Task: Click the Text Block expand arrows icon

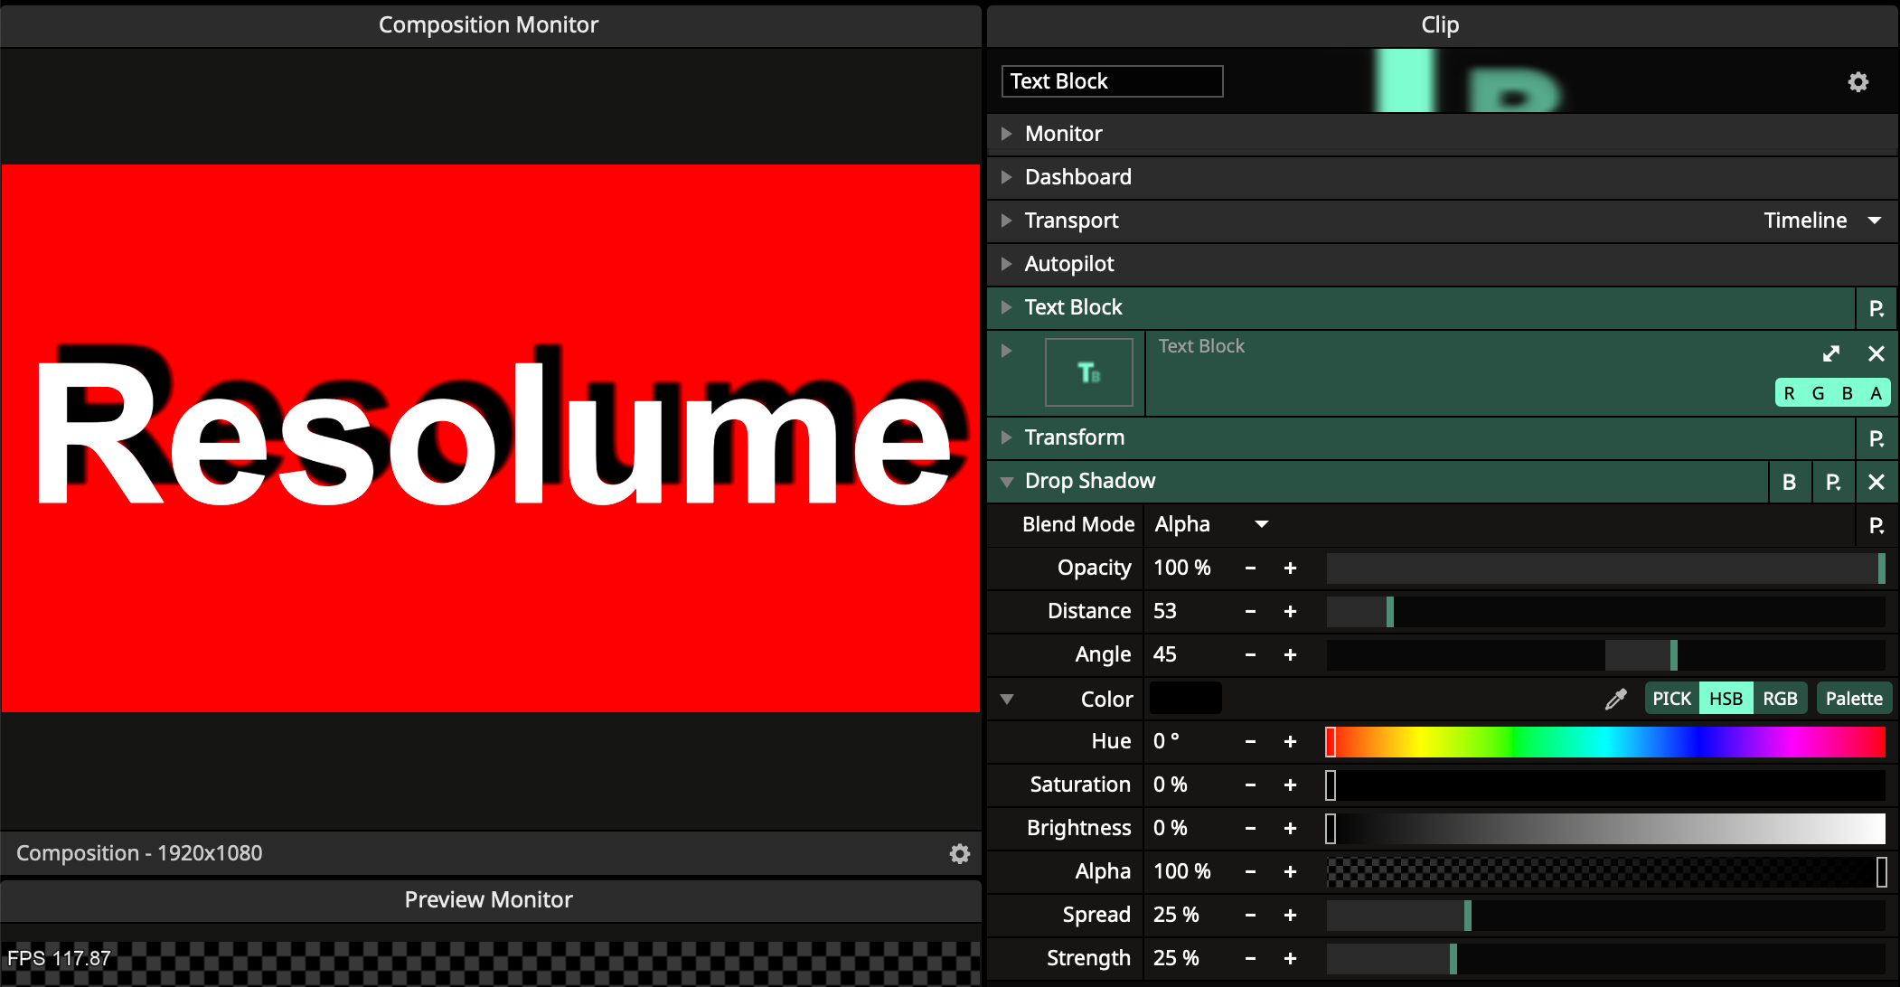Action: click(1831, 353)
